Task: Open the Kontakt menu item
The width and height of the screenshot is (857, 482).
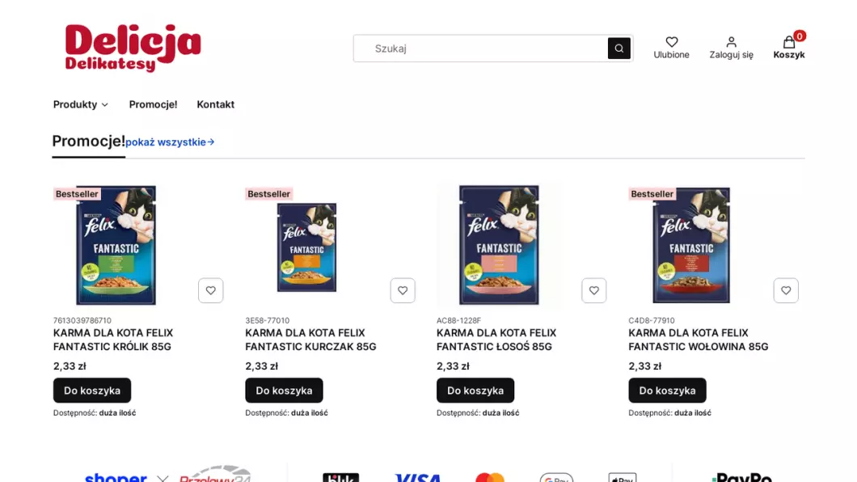Action: pyautogui.click(x=215, y=104)
